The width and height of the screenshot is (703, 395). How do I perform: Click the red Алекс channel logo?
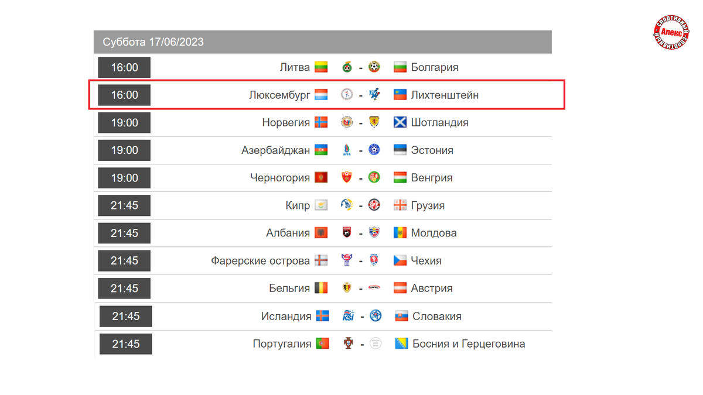point(671,33)
